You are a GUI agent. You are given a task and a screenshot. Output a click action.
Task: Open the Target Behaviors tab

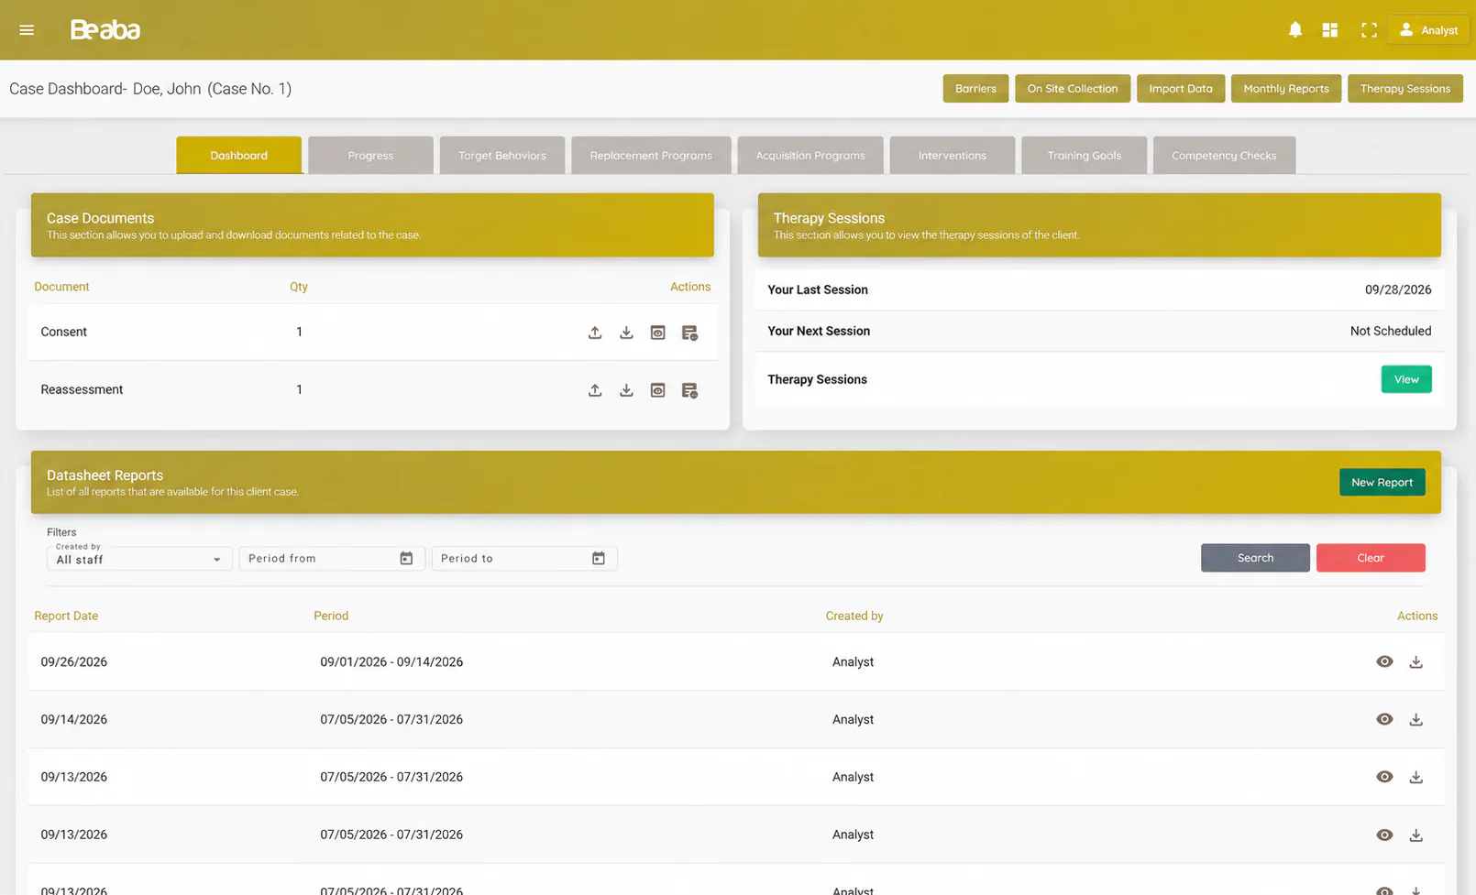(x=502, y=156)
